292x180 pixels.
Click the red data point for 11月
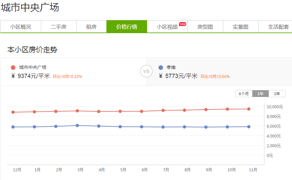coord(249,109)
